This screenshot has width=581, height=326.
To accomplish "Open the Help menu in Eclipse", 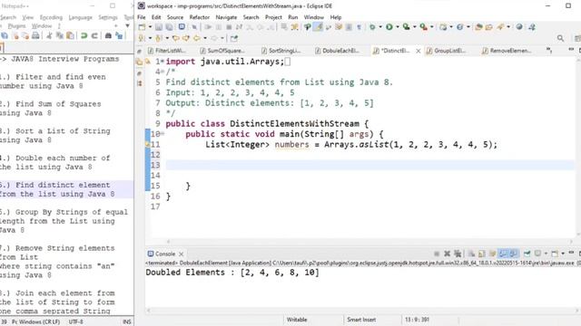I will pos(335,17).
